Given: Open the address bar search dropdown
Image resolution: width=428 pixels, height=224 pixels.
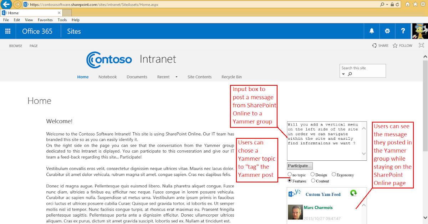Looking at the screenshot, I should click(387, 5).
